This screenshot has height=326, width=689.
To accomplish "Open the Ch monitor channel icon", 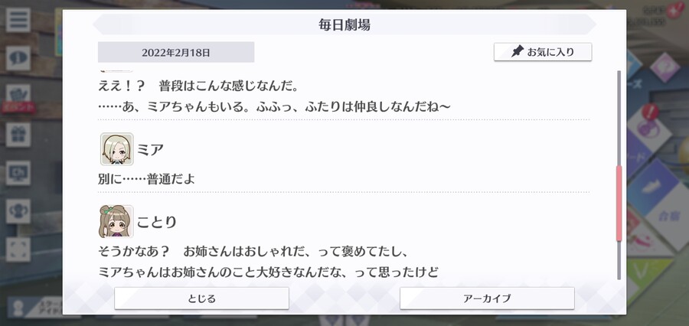I will pos(18,173).
